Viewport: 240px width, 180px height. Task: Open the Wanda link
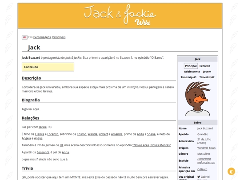tap(92, 134)
